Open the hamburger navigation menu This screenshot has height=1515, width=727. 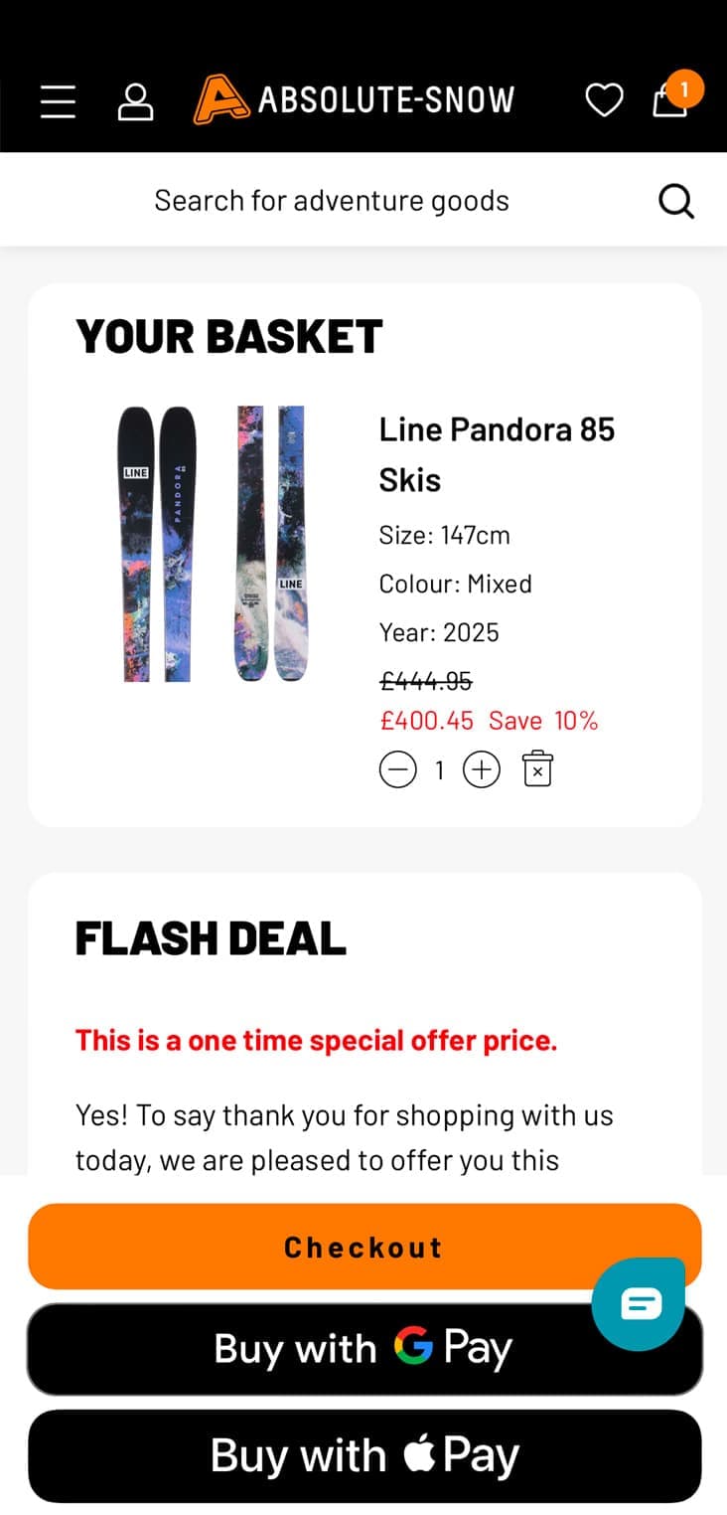(58, 100)
